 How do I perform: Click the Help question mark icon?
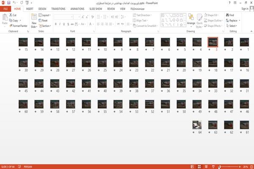[x=229, y=3]
